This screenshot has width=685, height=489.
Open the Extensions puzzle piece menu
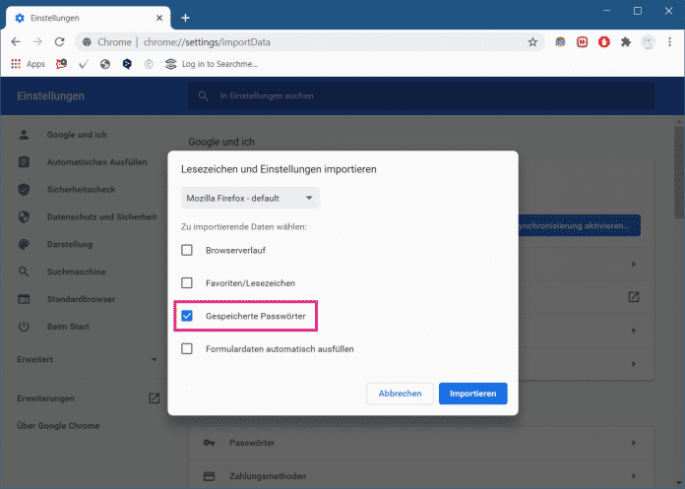(x=625, y=42)
